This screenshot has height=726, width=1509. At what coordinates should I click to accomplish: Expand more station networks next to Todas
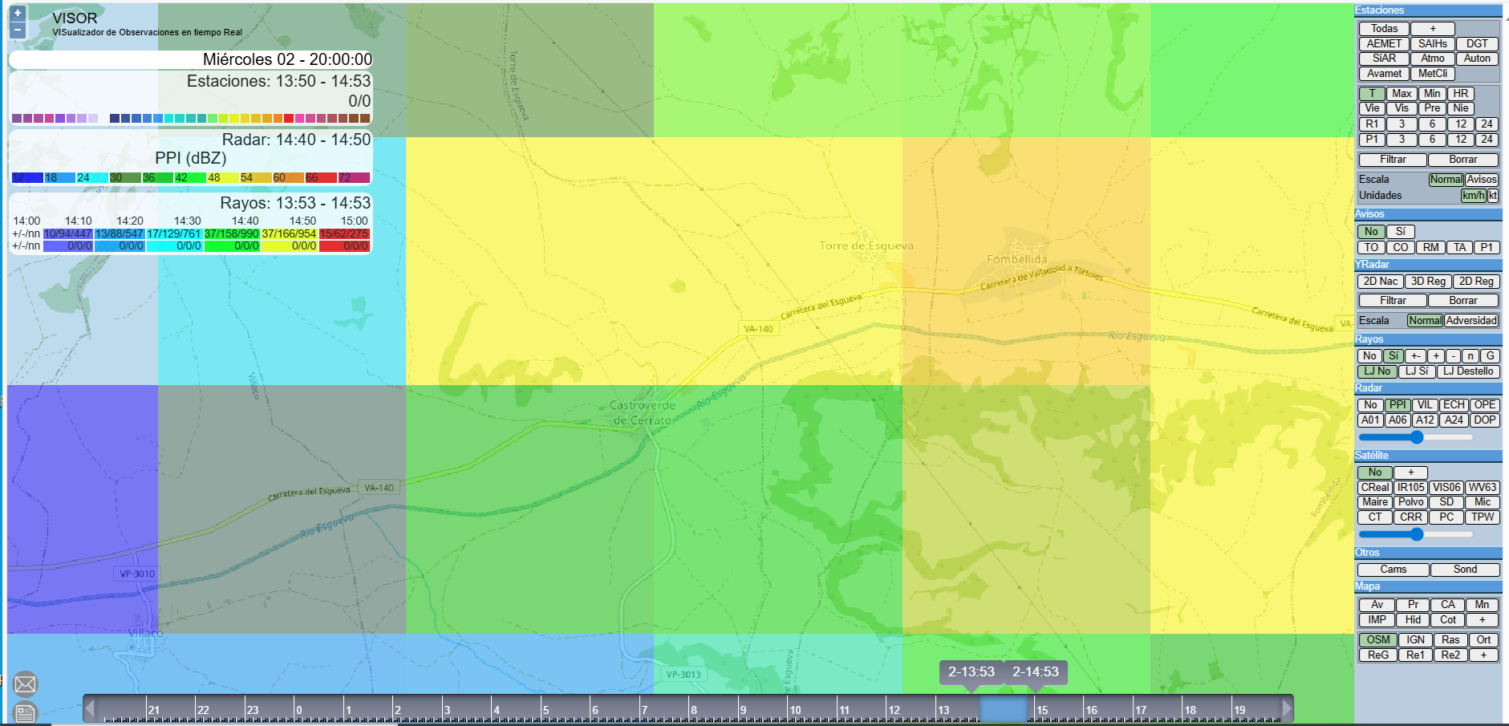[1433, 29]
